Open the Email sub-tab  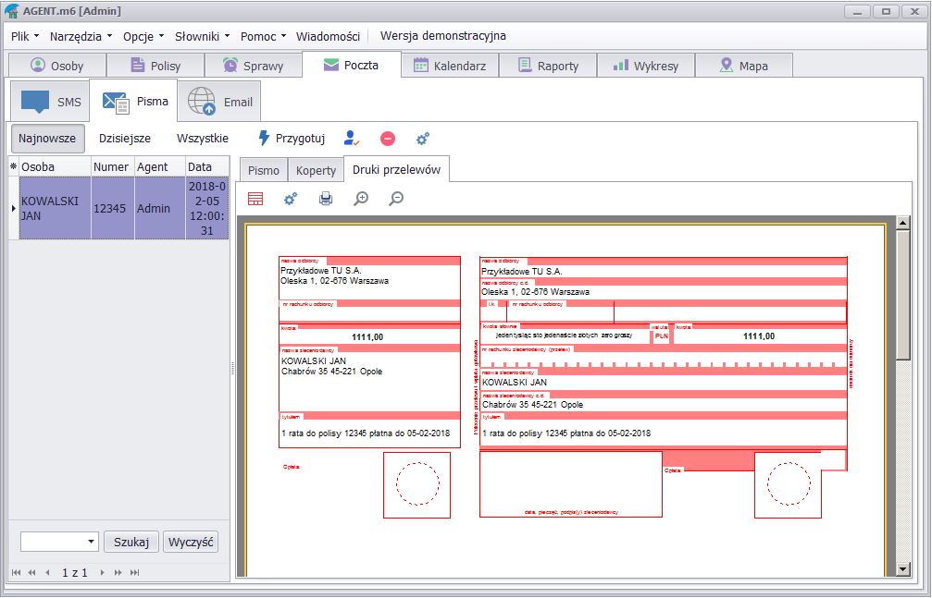(219, 102)
